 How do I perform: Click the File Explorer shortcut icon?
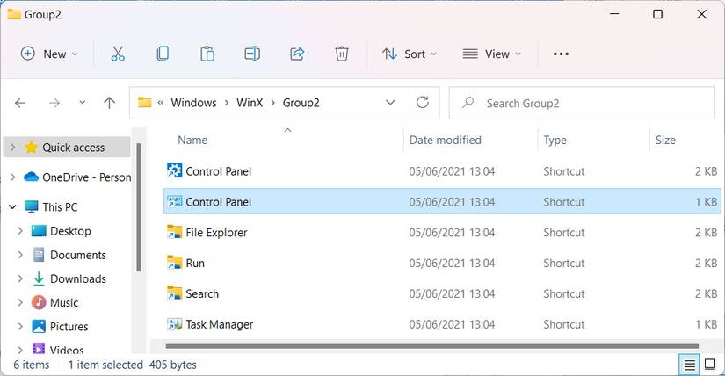tap(174, 232)
